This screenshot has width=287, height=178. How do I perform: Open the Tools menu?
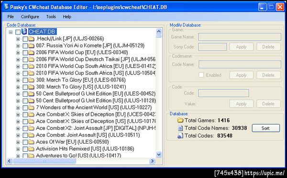click(x=51, y=17)
